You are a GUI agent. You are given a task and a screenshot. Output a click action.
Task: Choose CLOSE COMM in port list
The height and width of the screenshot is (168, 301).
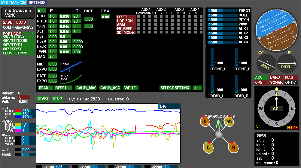pos(15,53)
